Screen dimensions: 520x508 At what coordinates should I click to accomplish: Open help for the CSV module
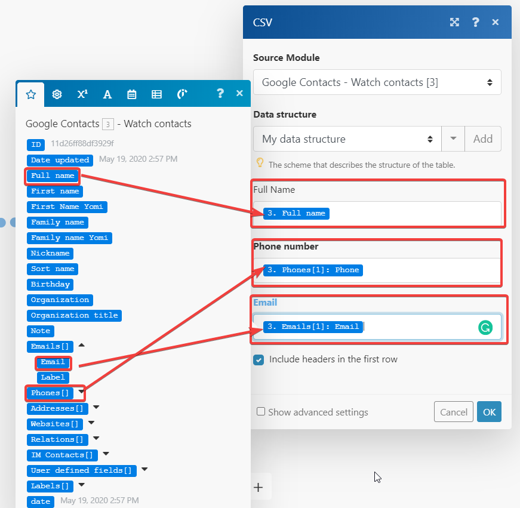tap(475, 22)
